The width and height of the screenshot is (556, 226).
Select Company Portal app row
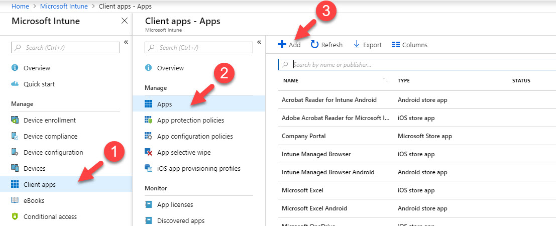tap(417, 136)
